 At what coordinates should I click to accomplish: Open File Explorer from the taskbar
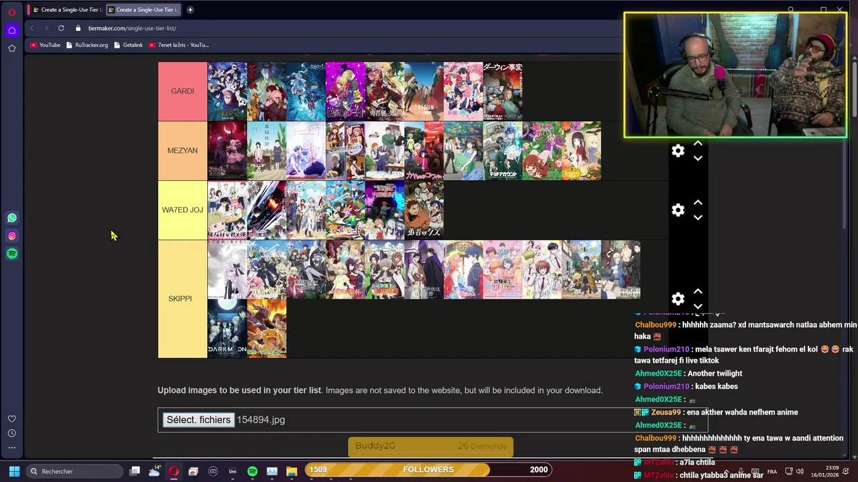[x=292, y=471]
